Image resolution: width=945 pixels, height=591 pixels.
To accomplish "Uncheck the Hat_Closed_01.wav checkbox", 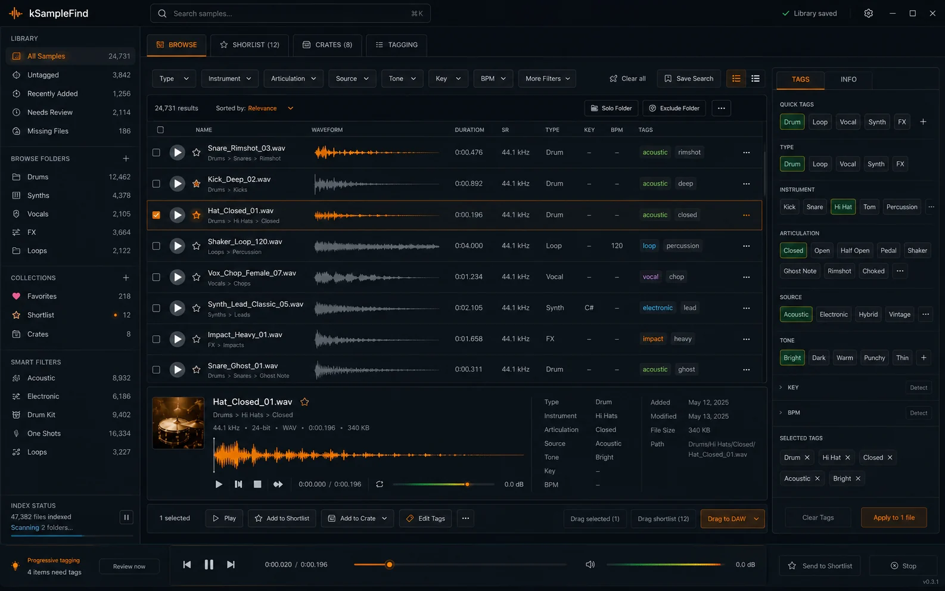I will (156, 215).
